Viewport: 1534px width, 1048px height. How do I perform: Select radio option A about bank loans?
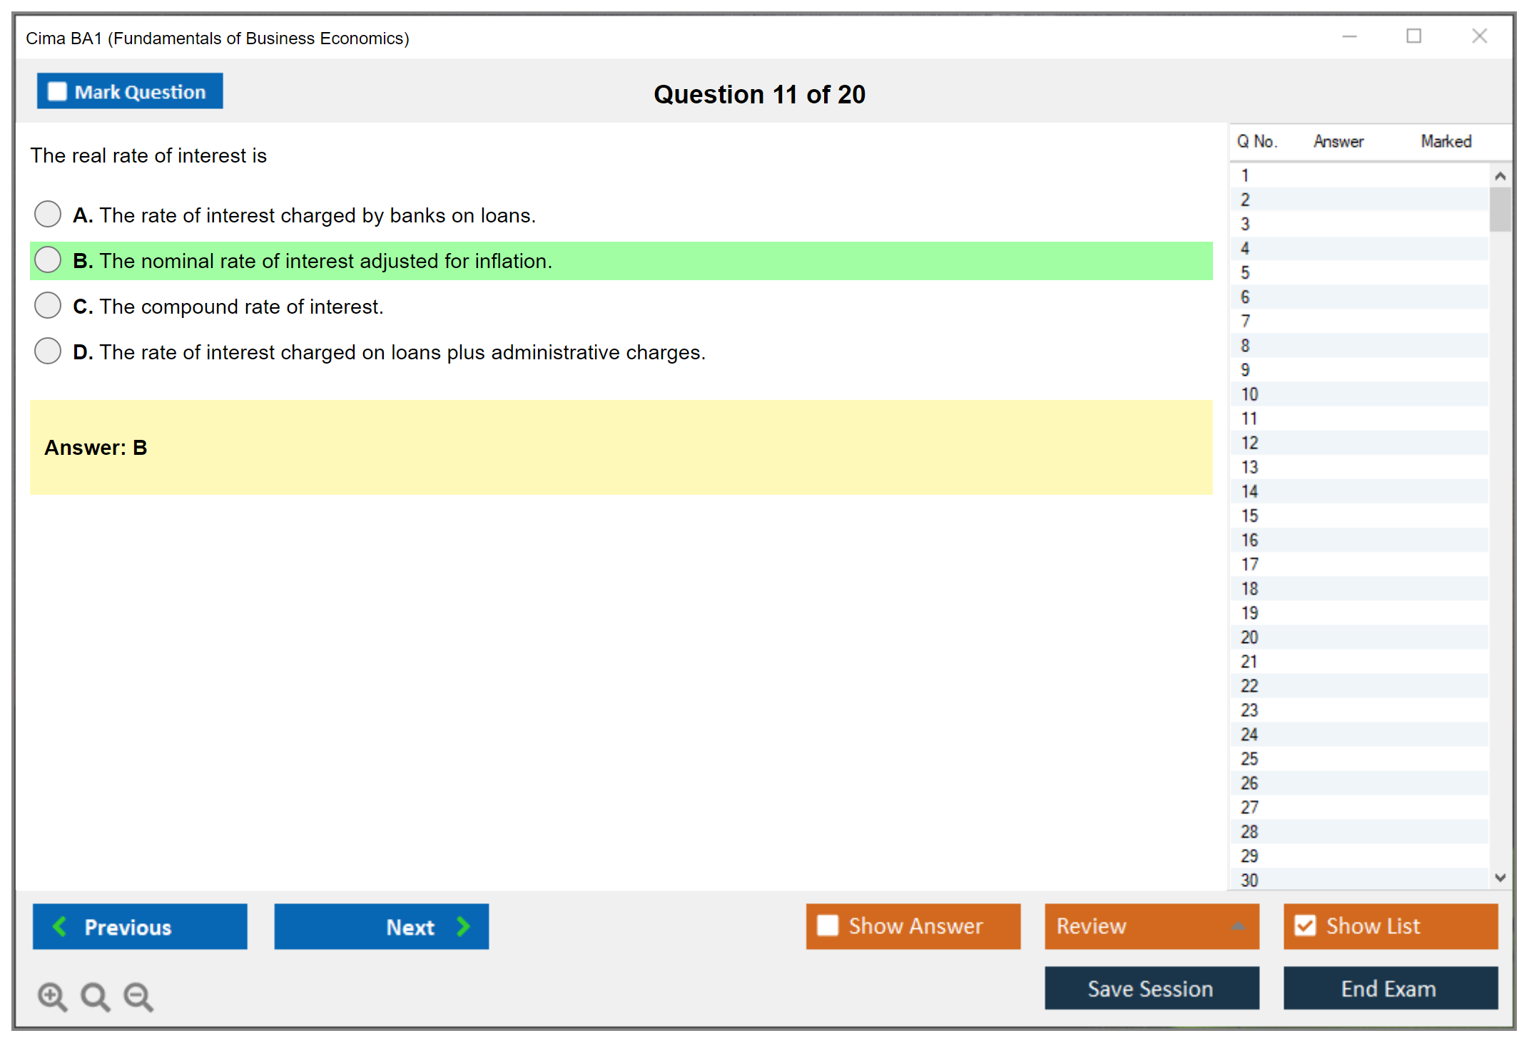tap(48, 214)
